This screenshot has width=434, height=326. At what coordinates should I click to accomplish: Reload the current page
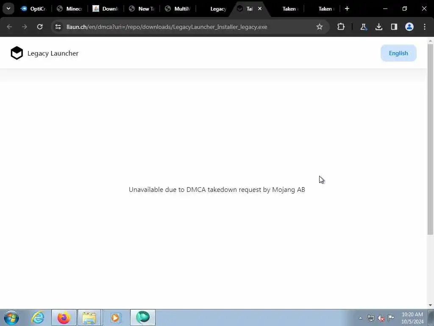click(x=40, y=27)
